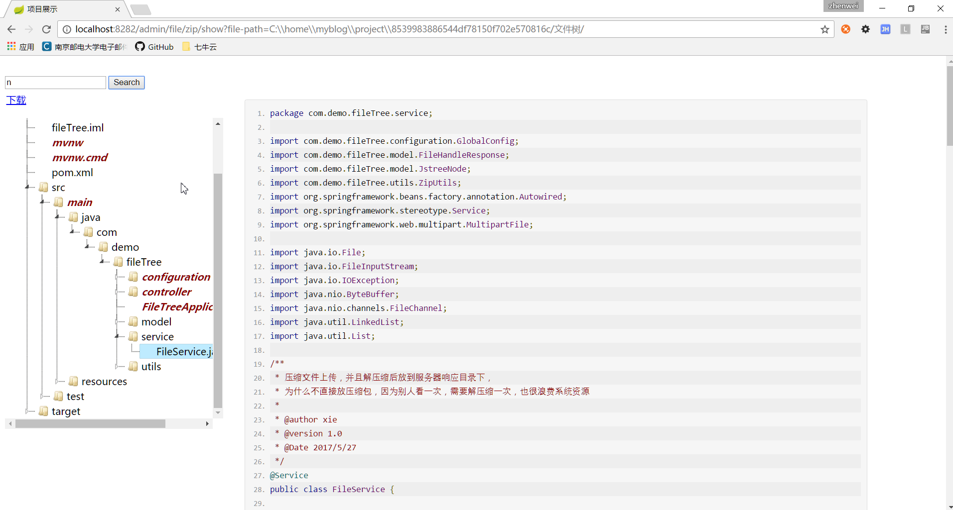Click tree scrollbar down arrow
953x510 pixels.
tap(218, 413)
